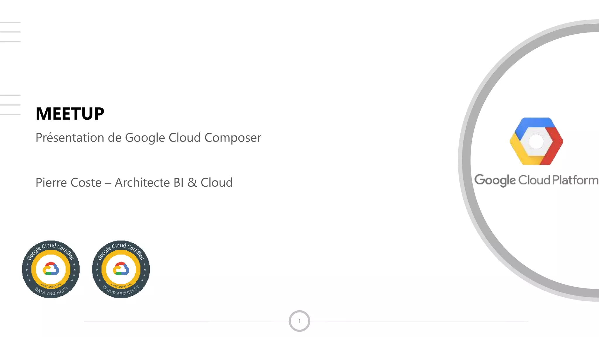Click the CLOUD ARCHITECT text on the badge
Image resolution: width=599 pixels, height=337 pixels.
point(121,291)
